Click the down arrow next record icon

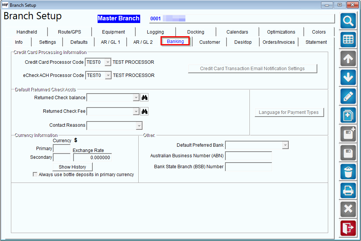click(348, 77)
